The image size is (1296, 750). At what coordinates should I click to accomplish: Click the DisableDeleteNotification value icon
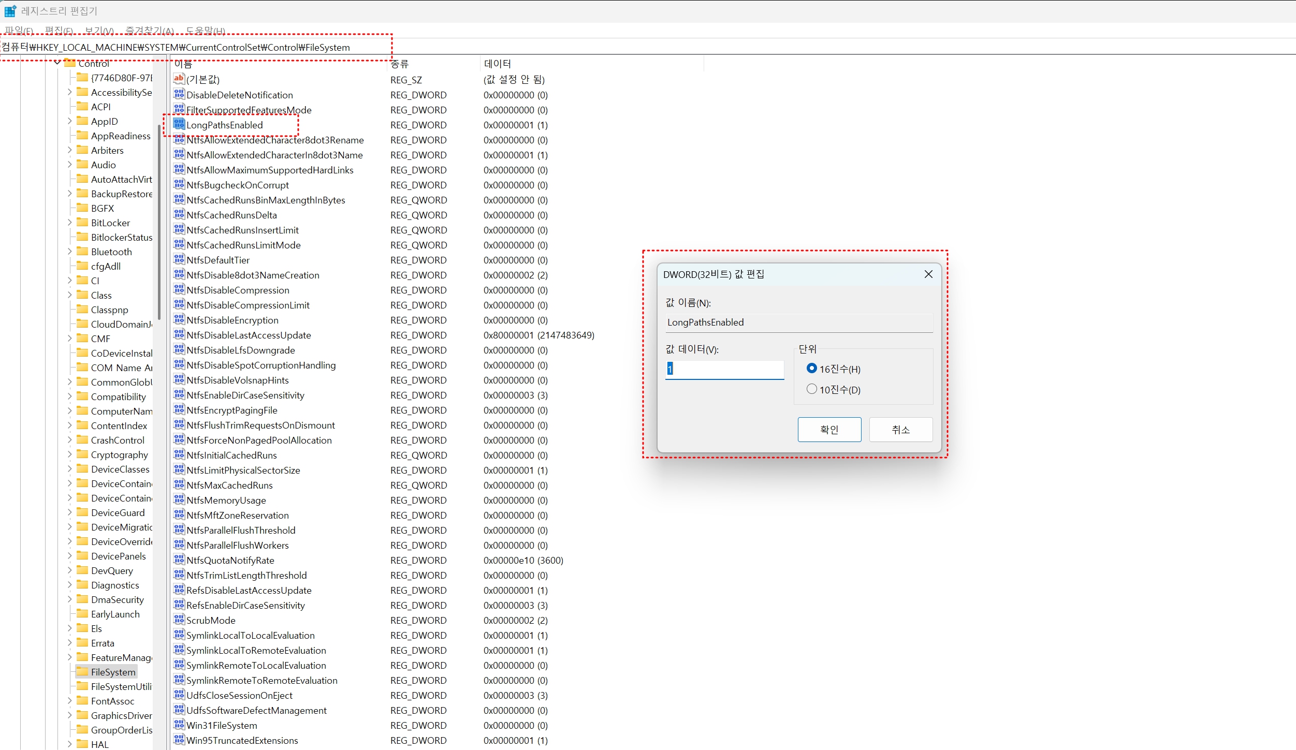point(179,94)
